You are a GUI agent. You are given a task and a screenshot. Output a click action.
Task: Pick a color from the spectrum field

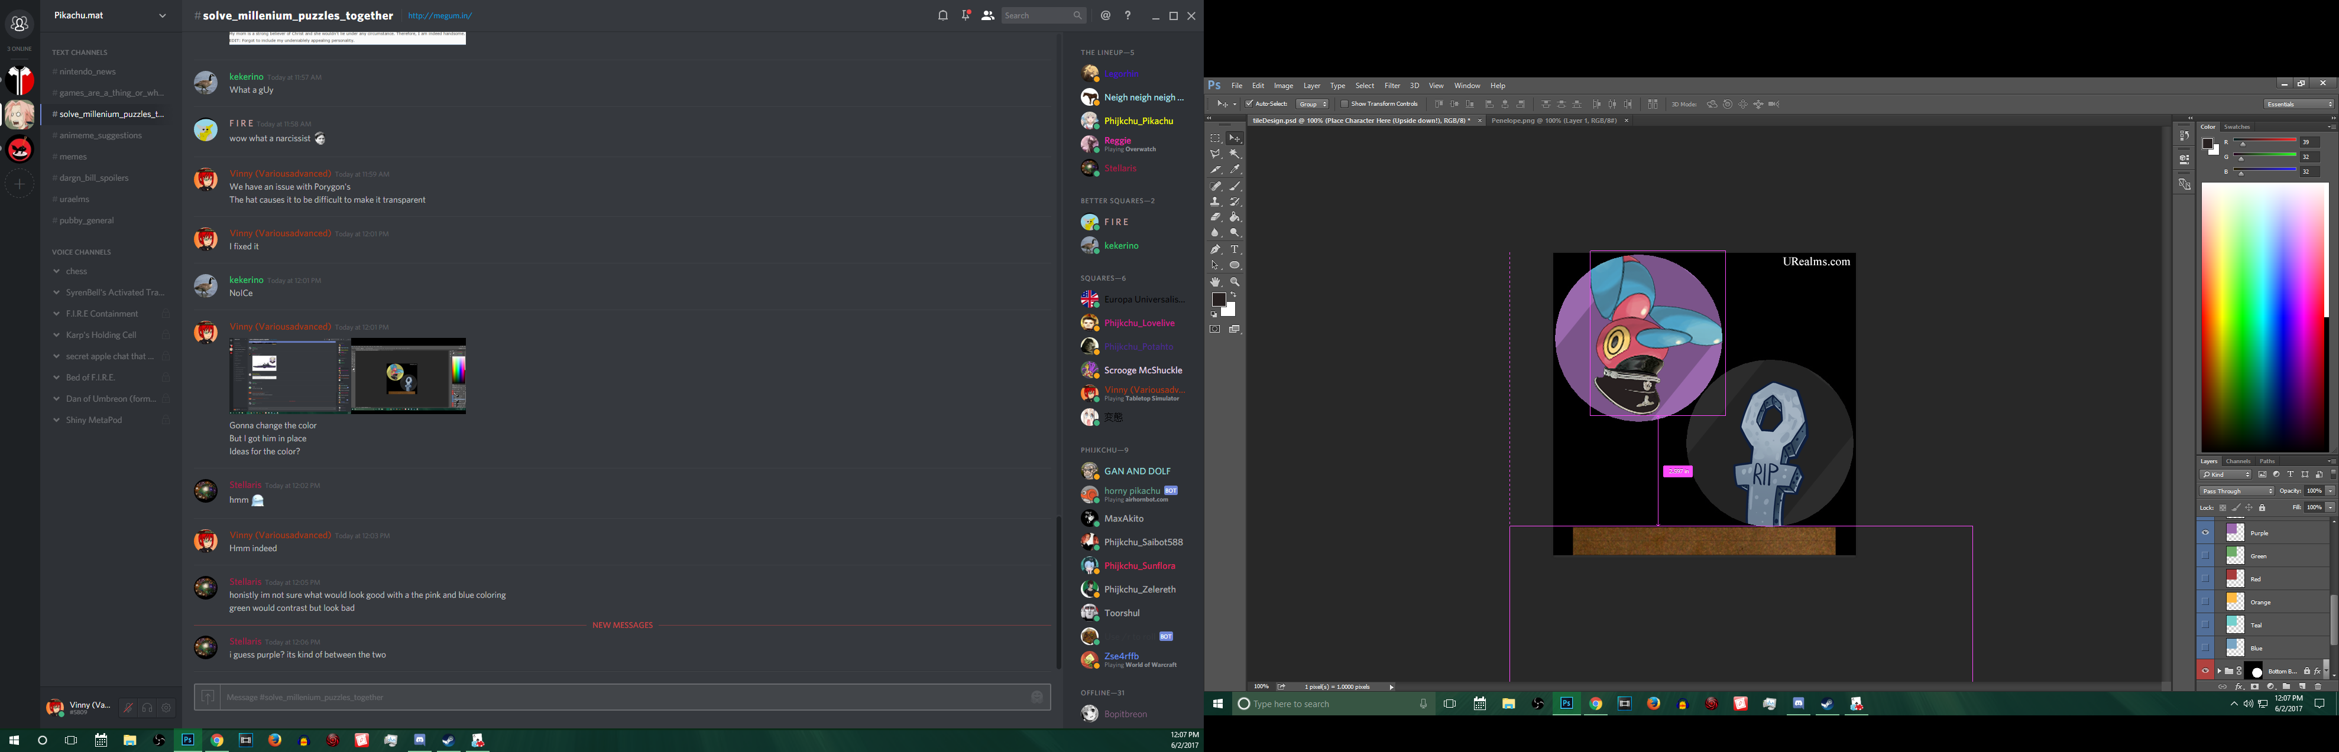pos(2265,317)
